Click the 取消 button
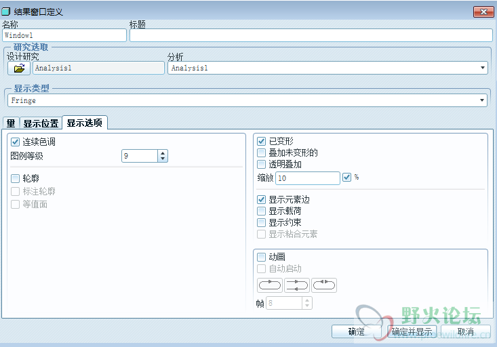Screen dimensions: 497x347 [x=466, y=332]
